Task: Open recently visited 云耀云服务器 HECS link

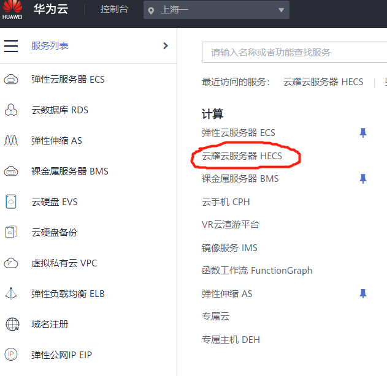Action: [323, 82]
